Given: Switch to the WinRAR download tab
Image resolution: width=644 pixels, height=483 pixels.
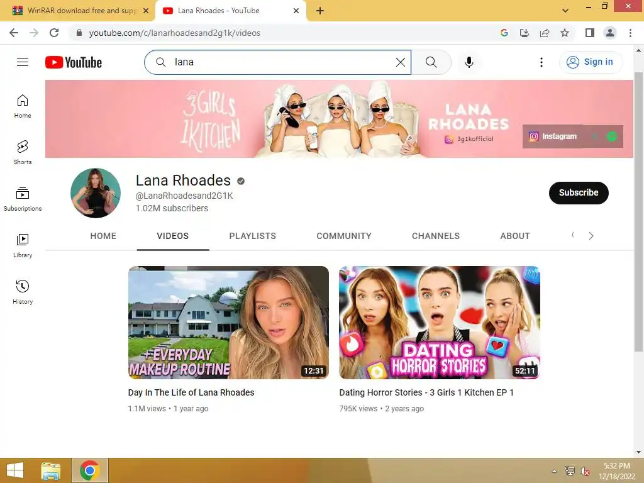Looking at the screenshot, I should (77, 11).
